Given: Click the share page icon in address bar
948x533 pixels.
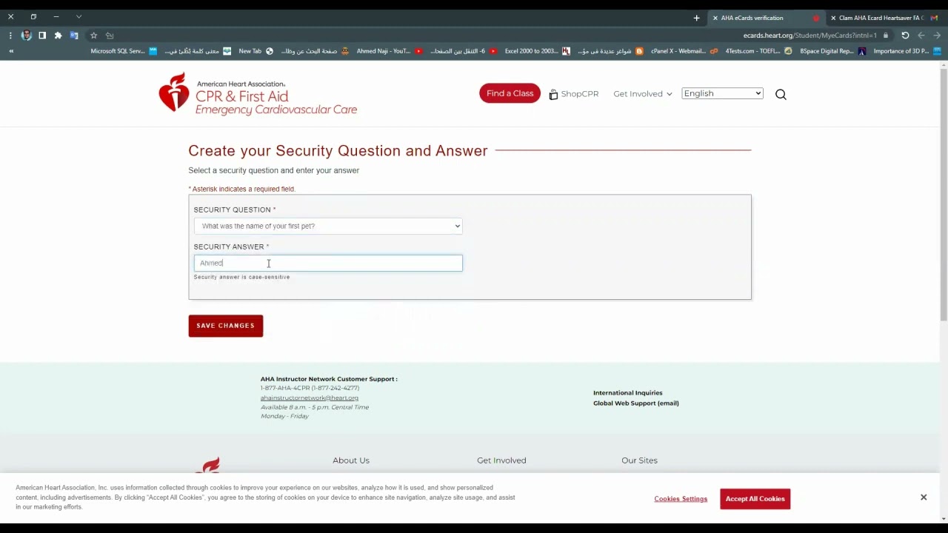Looking at the screenshot, I should pos(110,35).
